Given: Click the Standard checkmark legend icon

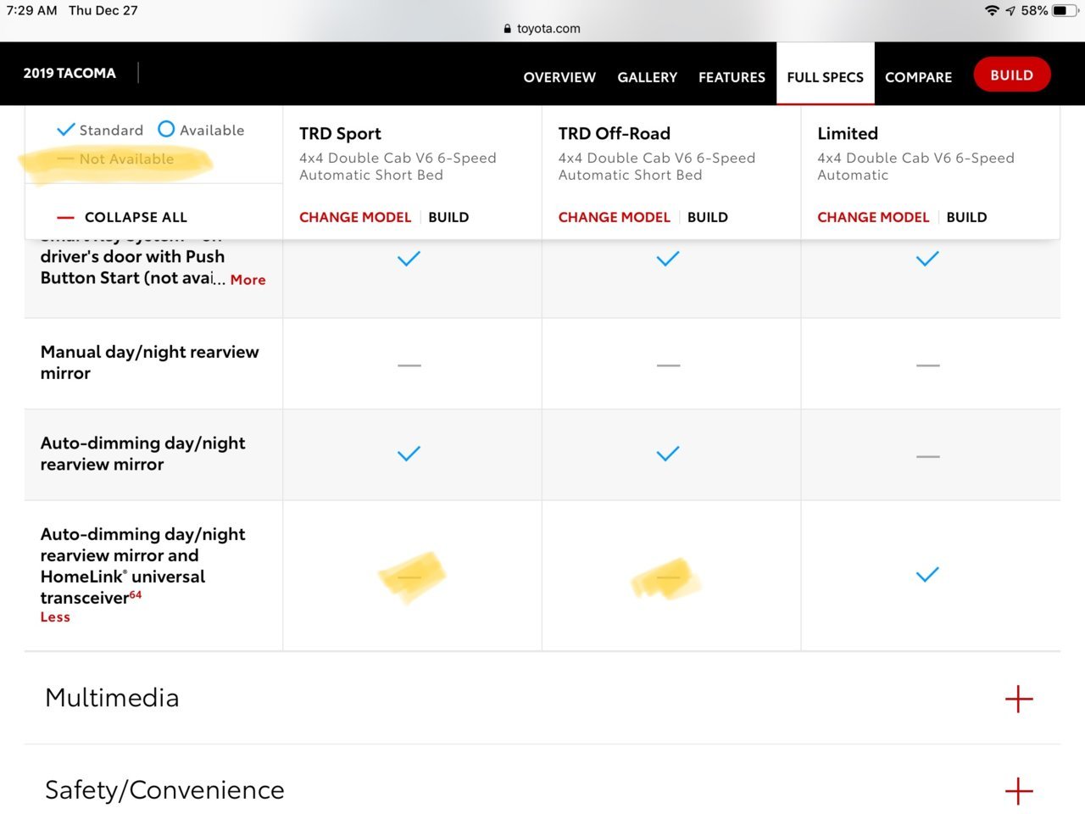Looking at the screenshot, I should click(65, 130).
